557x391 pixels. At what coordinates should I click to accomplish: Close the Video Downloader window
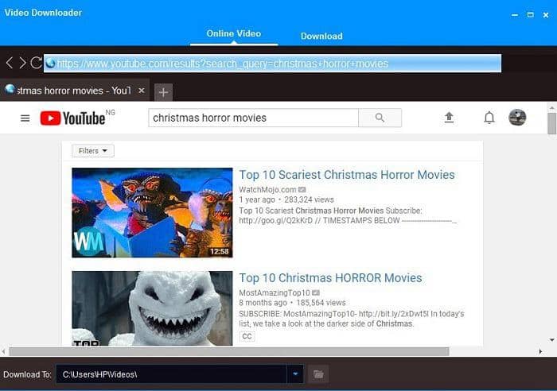[546, 15]
